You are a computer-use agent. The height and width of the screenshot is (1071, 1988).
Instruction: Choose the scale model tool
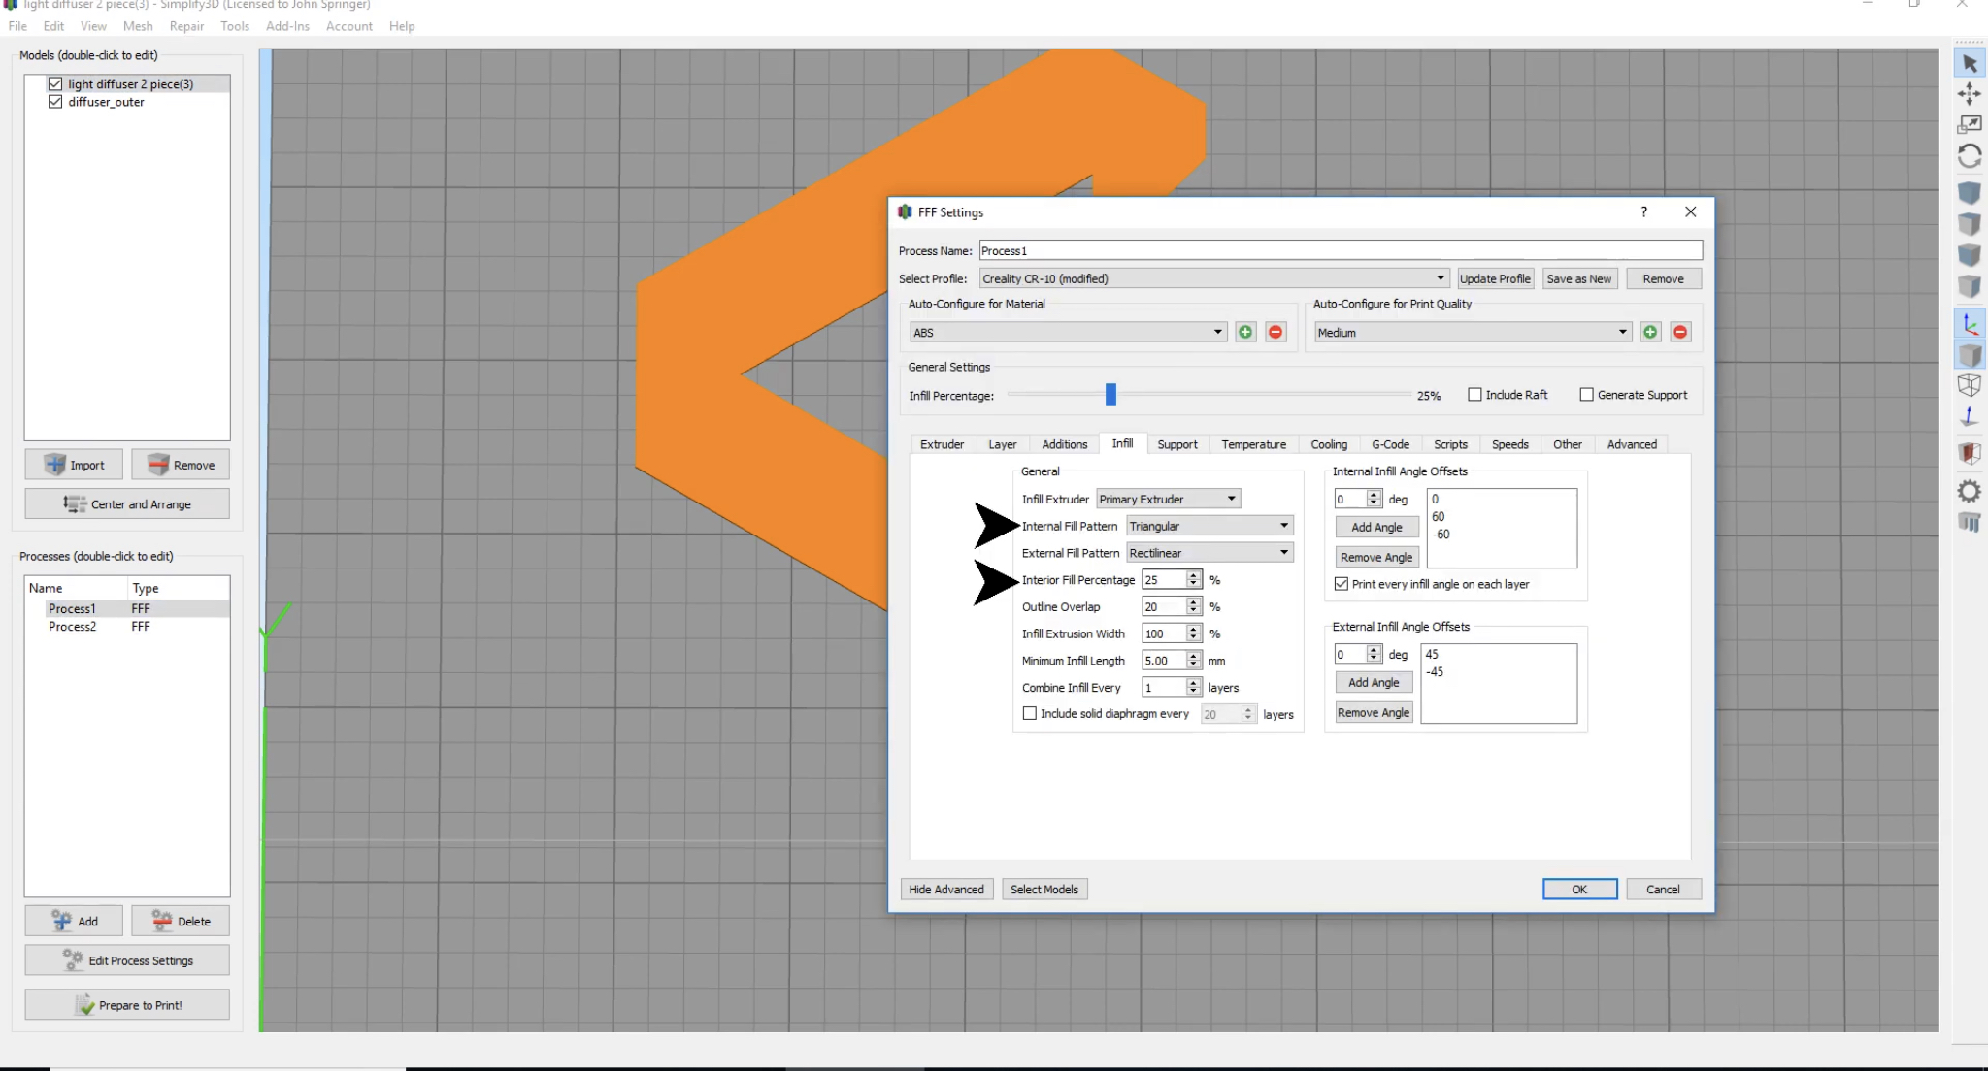click(1969, 124)
